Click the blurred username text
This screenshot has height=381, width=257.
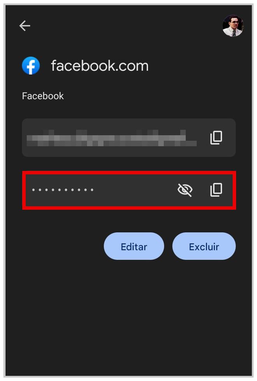pyautogui.click(x=112, y=138)
